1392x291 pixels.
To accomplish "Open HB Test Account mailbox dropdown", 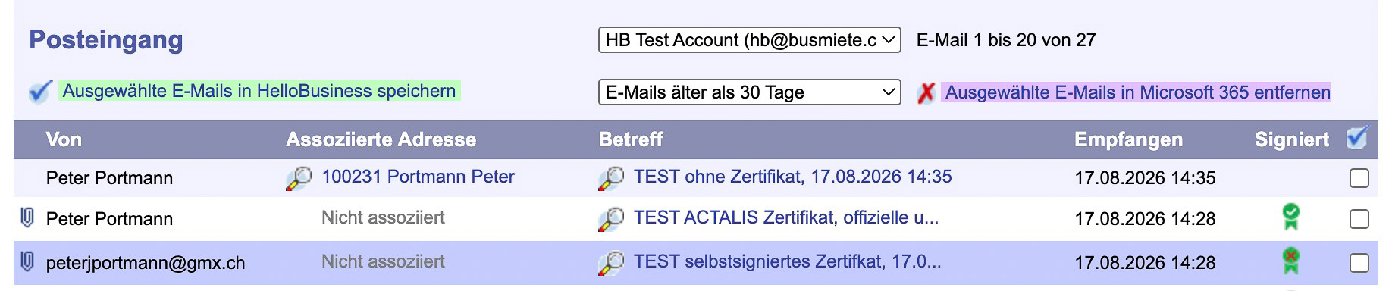I will pos(749,40).
